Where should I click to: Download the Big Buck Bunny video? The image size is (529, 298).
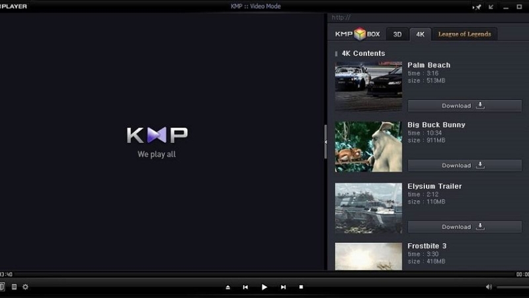(465, 165)
